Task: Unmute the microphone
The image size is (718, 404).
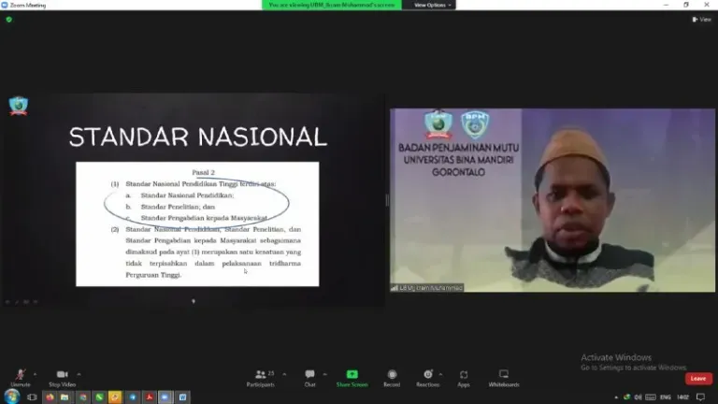Action: (20, 376)
